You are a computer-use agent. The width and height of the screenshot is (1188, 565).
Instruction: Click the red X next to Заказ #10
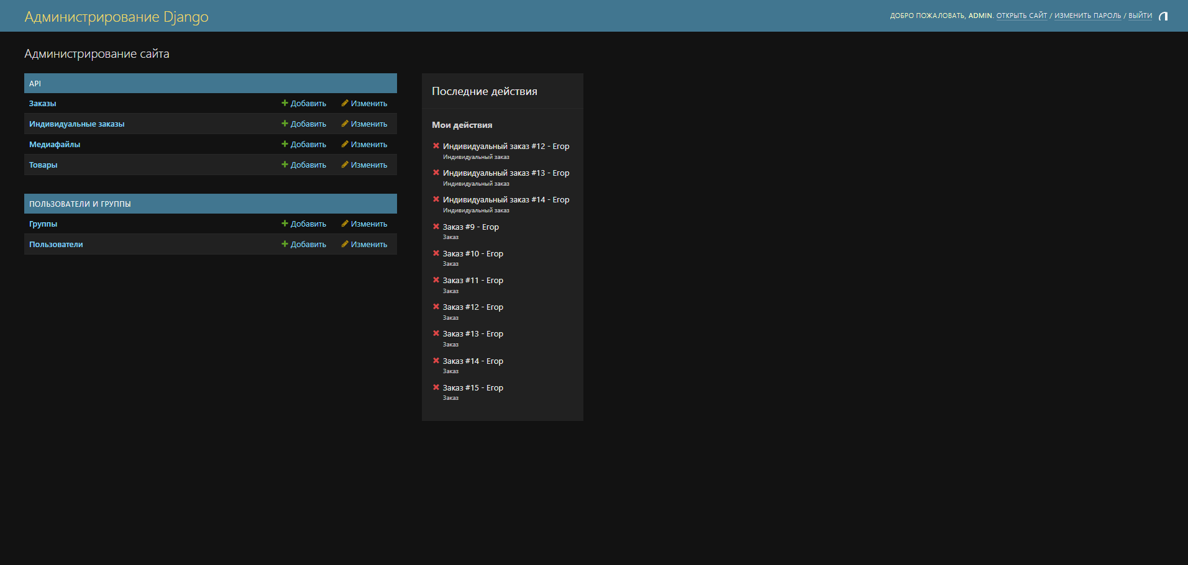pos(436,253)
